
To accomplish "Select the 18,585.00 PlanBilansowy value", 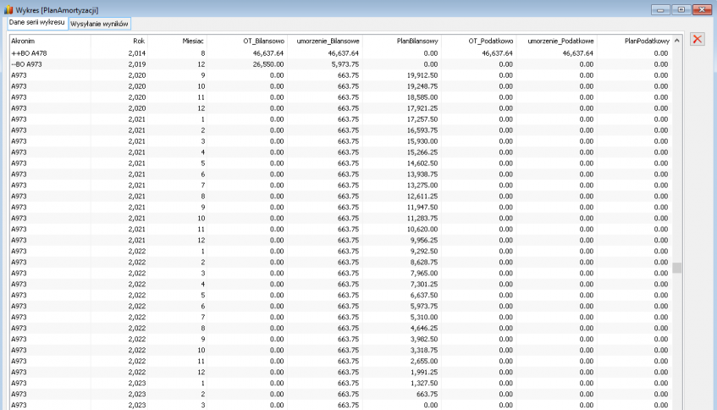I will tap(422, 97).
